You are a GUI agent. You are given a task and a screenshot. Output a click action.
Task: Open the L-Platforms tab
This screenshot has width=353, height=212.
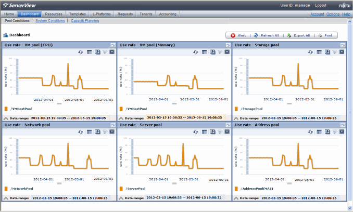[x=102, y=14]
